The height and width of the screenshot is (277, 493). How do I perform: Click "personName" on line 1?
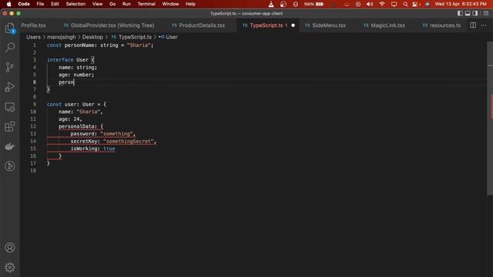click(x=79, y=45)
